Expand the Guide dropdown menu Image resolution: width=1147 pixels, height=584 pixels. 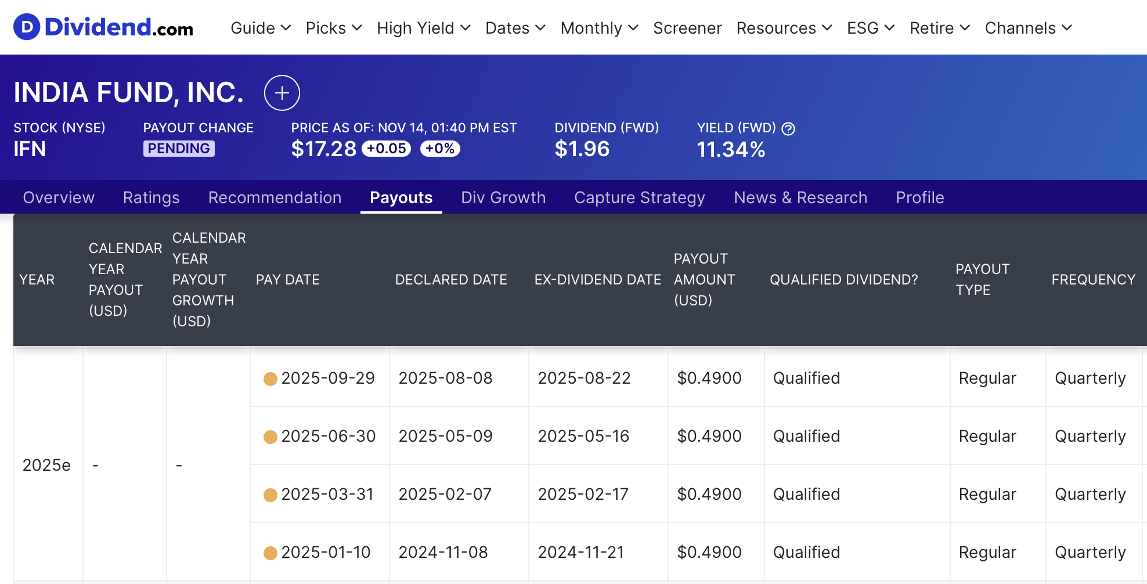point(260,28)
